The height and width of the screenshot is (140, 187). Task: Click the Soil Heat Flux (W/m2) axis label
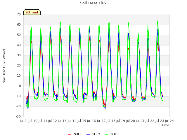click(x=4, y=66)
